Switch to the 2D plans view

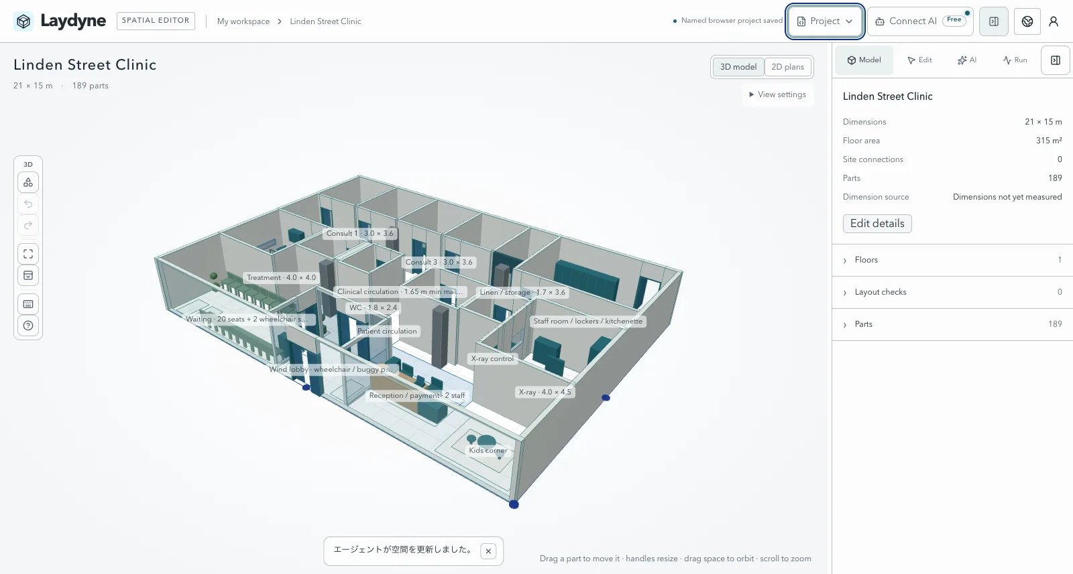788,67
